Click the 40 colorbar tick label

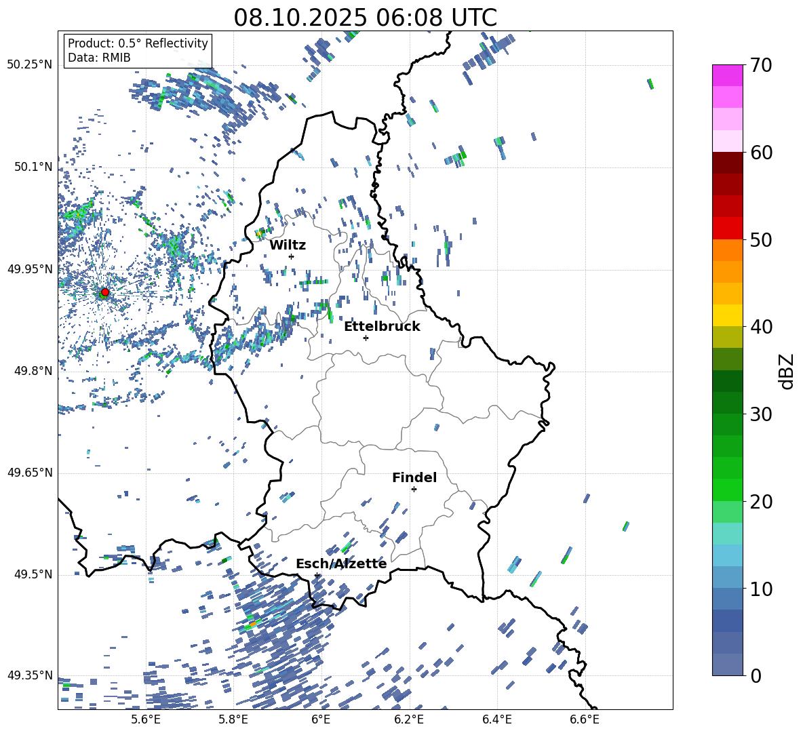point(761,327)
